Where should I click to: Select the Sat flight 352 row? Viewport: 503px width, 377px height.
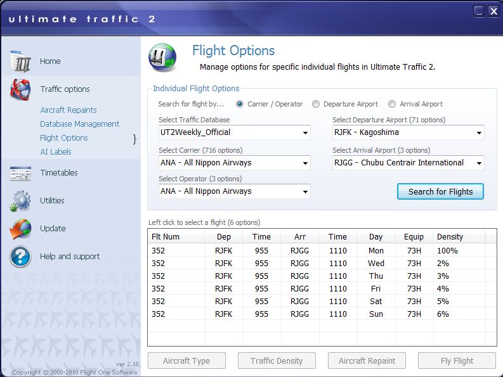322,302
